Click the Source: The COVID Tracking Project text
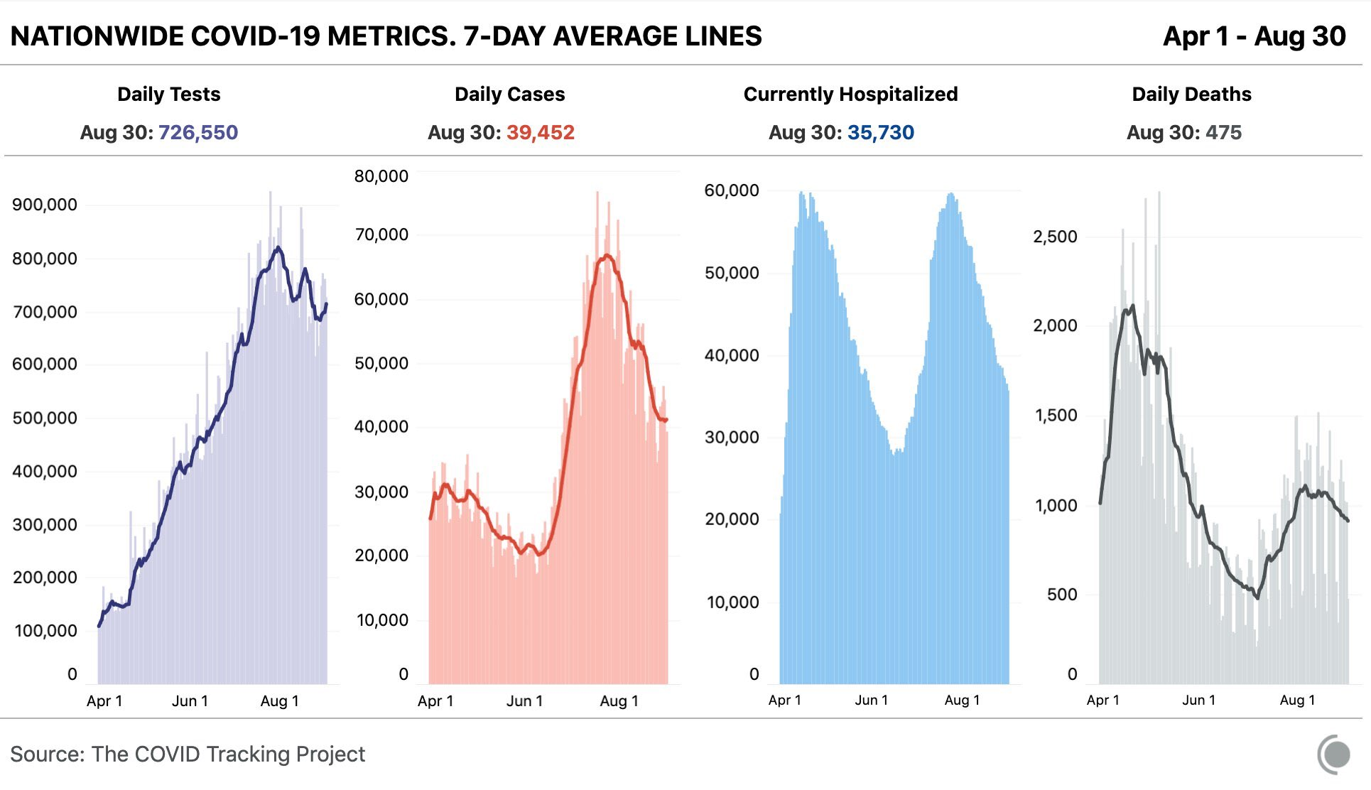Image resolution: width=1371 pixels, height=790 pixels. pyautogui.click(x=188, y=754)
